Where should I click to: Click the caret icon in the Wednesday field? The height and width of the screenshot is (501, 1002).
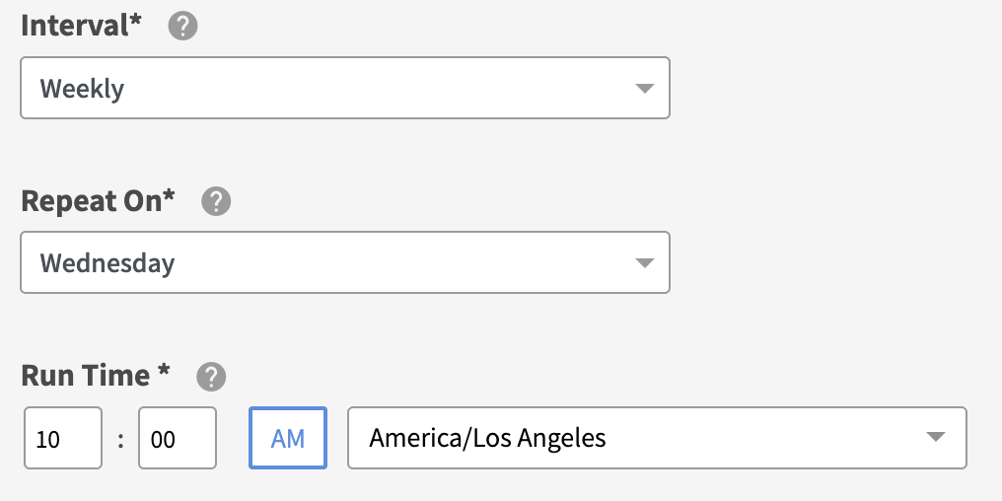(x=644, y=263)
